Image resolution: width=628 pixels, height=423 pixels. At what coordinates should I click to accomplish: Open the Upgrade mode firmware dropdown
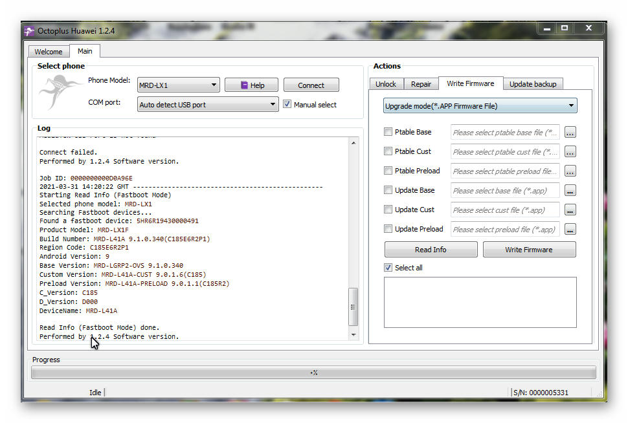coord(480,106)
